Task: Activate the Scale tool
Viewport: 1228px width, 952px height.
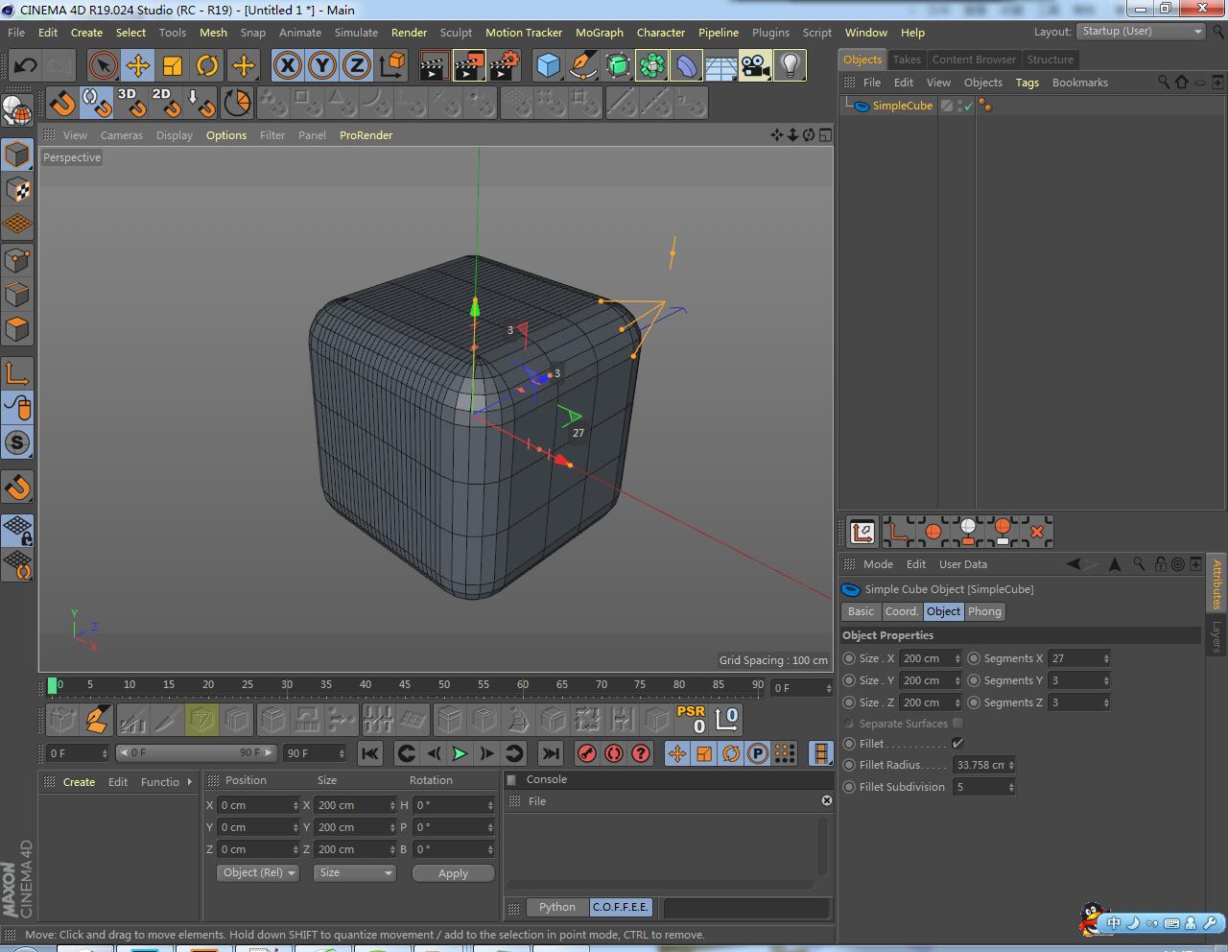Action: (174, 65)
